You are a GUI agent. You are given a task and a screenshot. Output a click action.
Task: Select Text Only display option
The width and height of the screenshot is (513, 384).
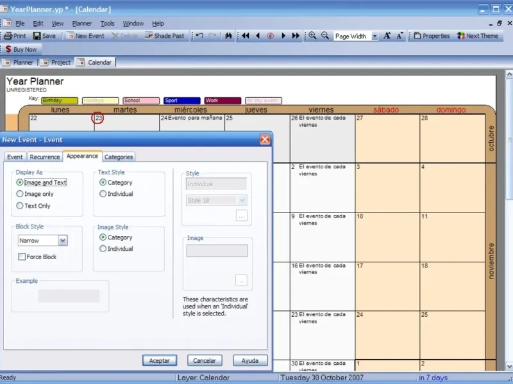coord(33,205)
